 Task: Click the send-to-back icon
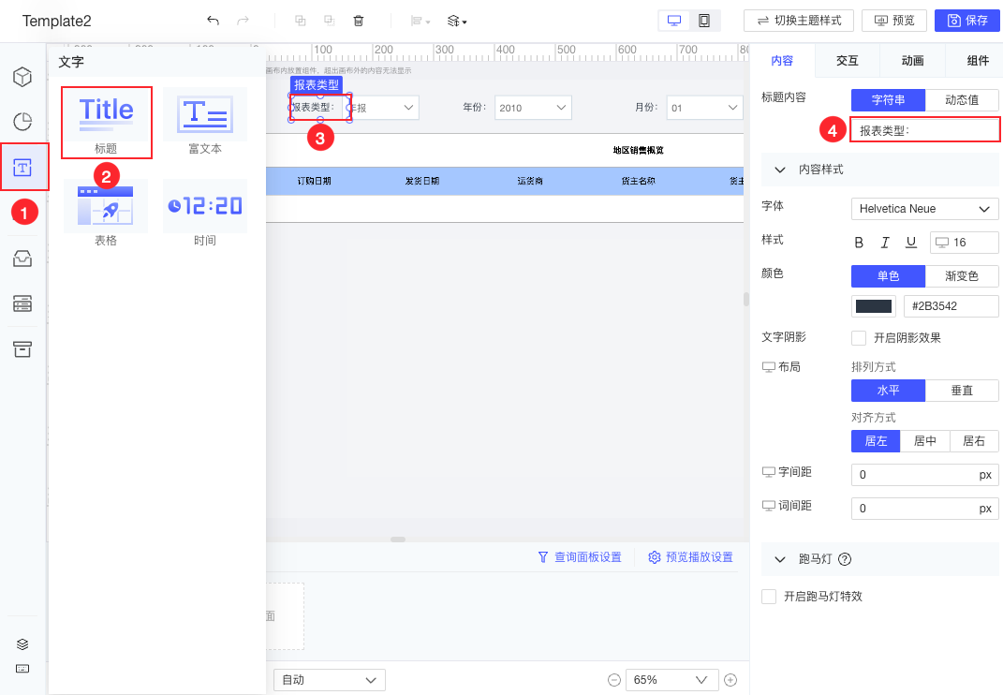(330, 21)
